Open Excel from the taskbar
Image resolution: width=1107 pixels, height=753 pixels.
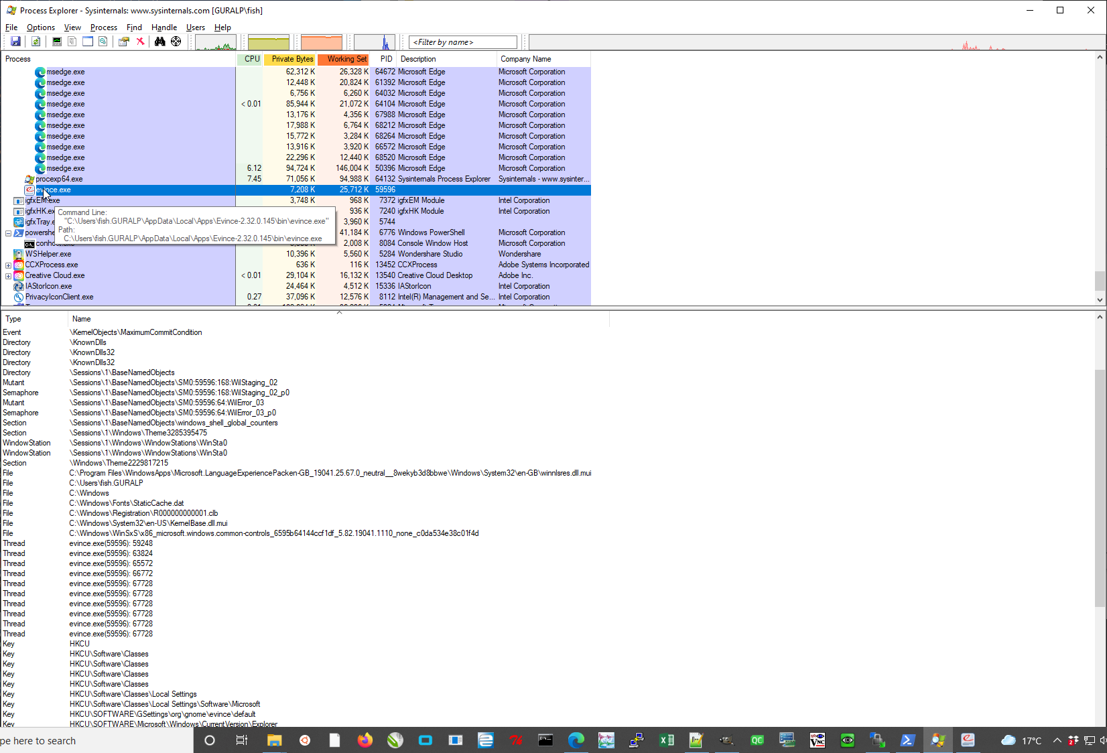point(667,740)
